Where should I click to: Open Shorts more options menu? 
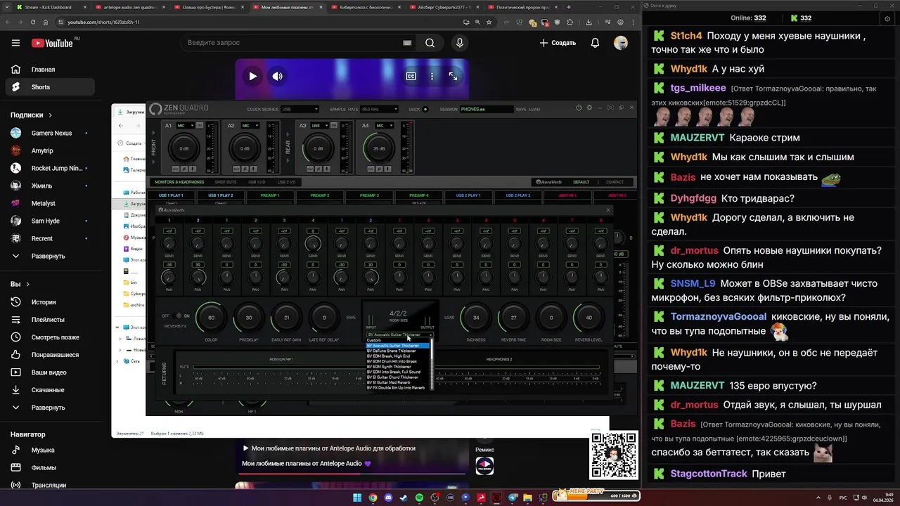(x=432, y=76)
